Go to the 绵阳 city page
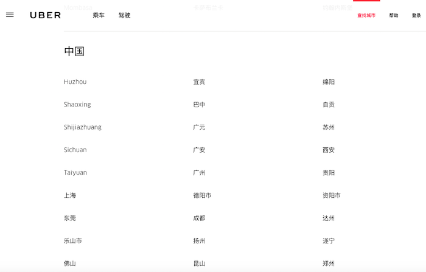The width and height of the screenshot is (426, 272). click(x=329, y=82)
